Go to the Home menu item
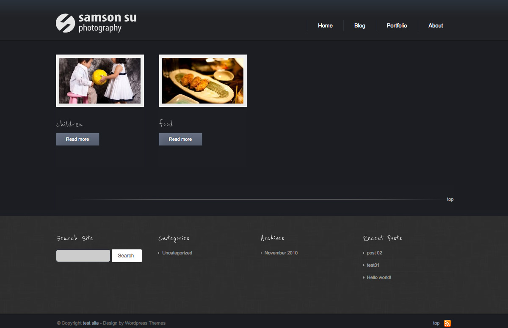 point(325,26)
